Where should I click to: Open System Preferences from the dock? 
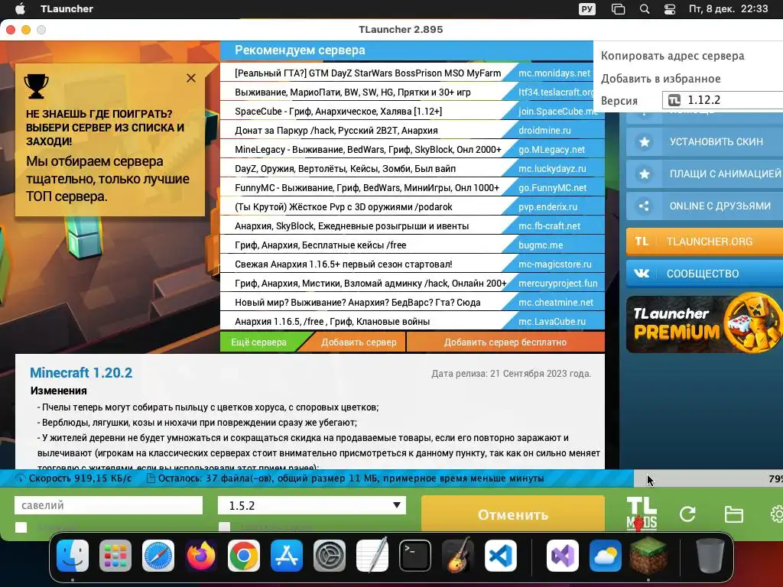(x=330, y=556)
